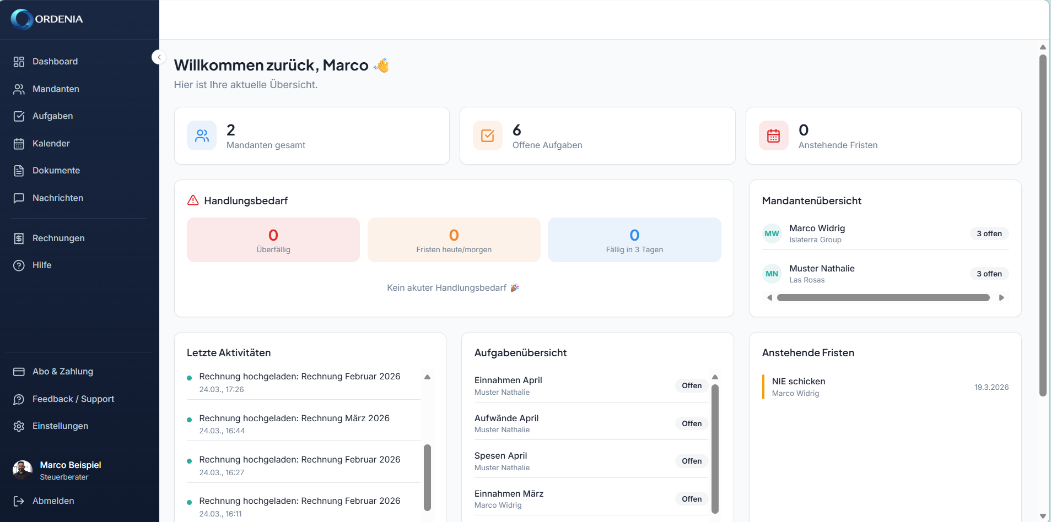Click the Kalender icon in sidebar

tap(19, 144)
